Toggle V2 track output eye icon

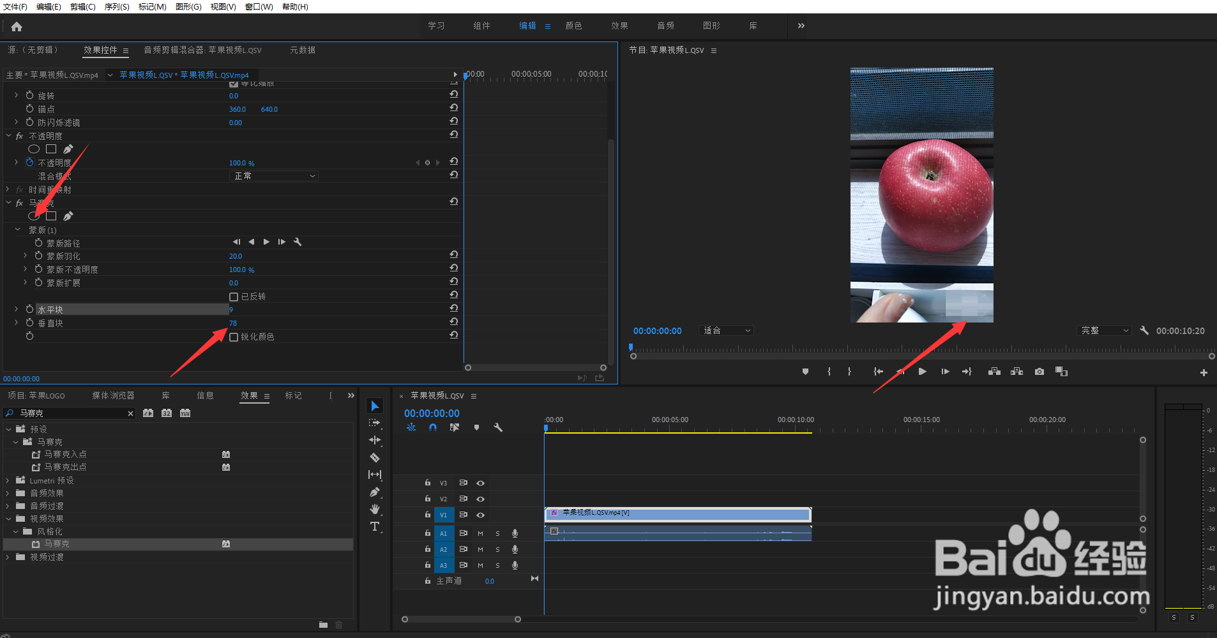(x=481, y=499)
